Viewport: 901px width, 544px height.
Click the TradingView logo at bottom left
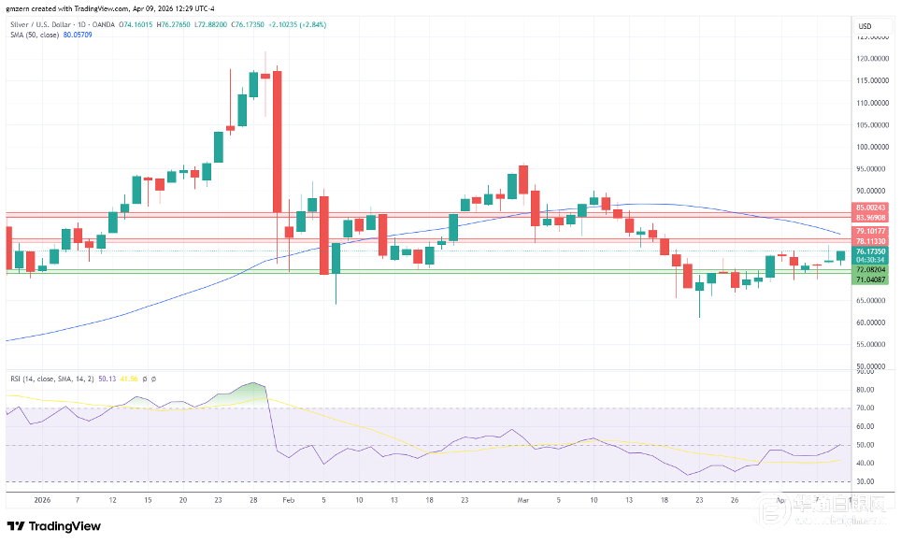(54, 526)
